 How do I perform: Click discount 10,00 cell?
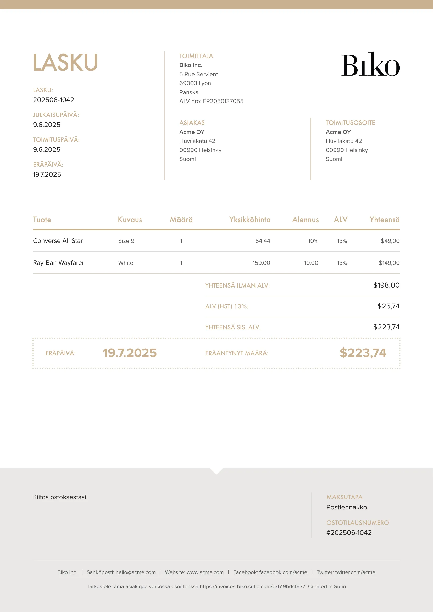click(311, 263)
